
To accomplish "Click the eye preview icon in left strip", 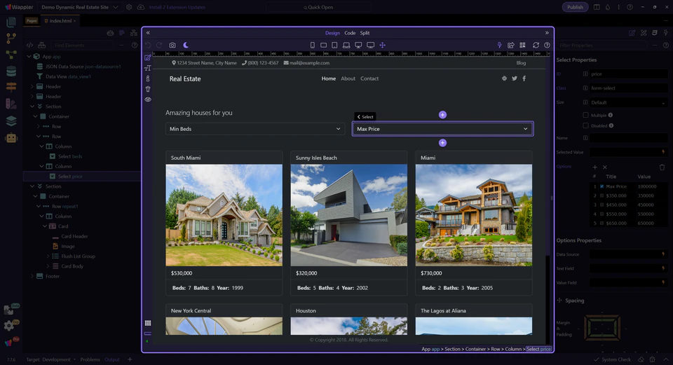I will (x=148, y=99).
